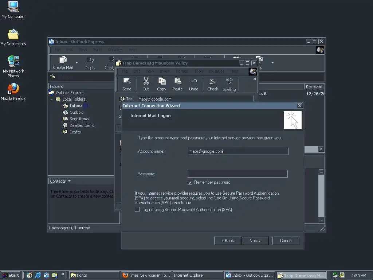The height and width of the screenshot is (280, 373).
Task: Focus the Password input field
Action: click(x=237, y=174)
